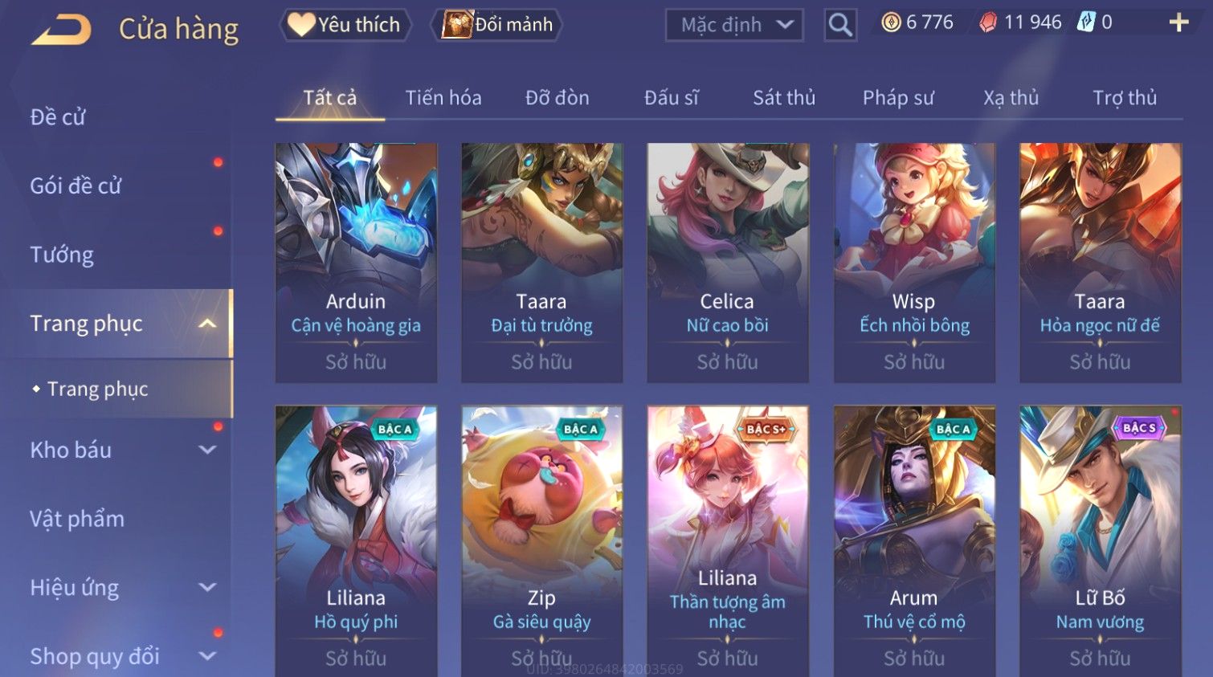Select the Zip Gà siêu quậy skin
Image resolution: width=1213 pixels, height=677 pixels.
pos(541,541)
